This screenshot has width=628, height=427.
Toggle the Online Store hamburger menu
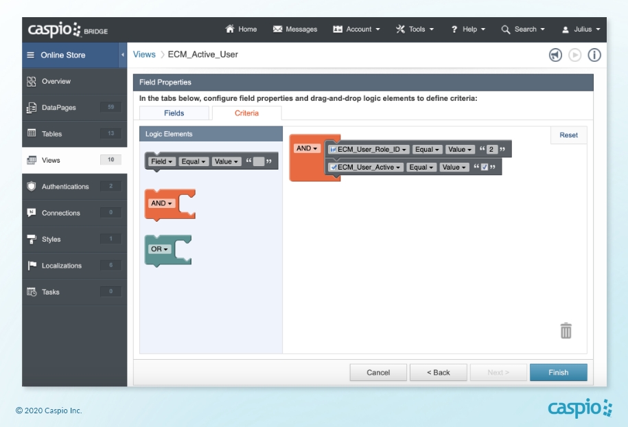[x=30, y=55]
